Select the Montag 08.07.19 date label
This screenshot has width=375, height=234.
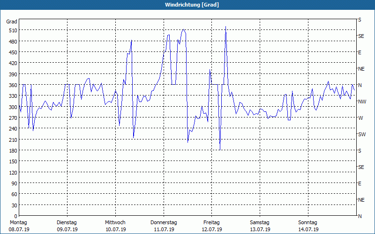[x=19, y=226]
